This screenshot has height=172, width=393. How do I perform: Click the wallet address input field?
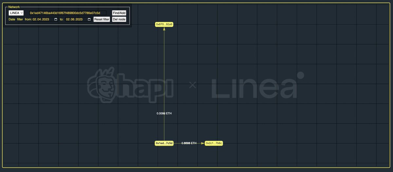[x=67, y=13]
